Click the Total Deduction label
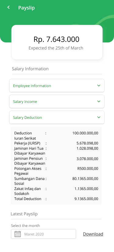This screenshot has height=252, width=114. tap(28, 199)
